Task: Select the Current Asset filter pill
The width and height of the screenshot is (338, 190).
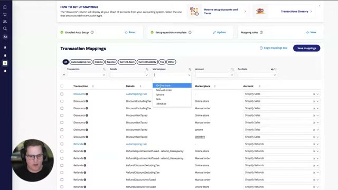Action: (x=127, y=62)
